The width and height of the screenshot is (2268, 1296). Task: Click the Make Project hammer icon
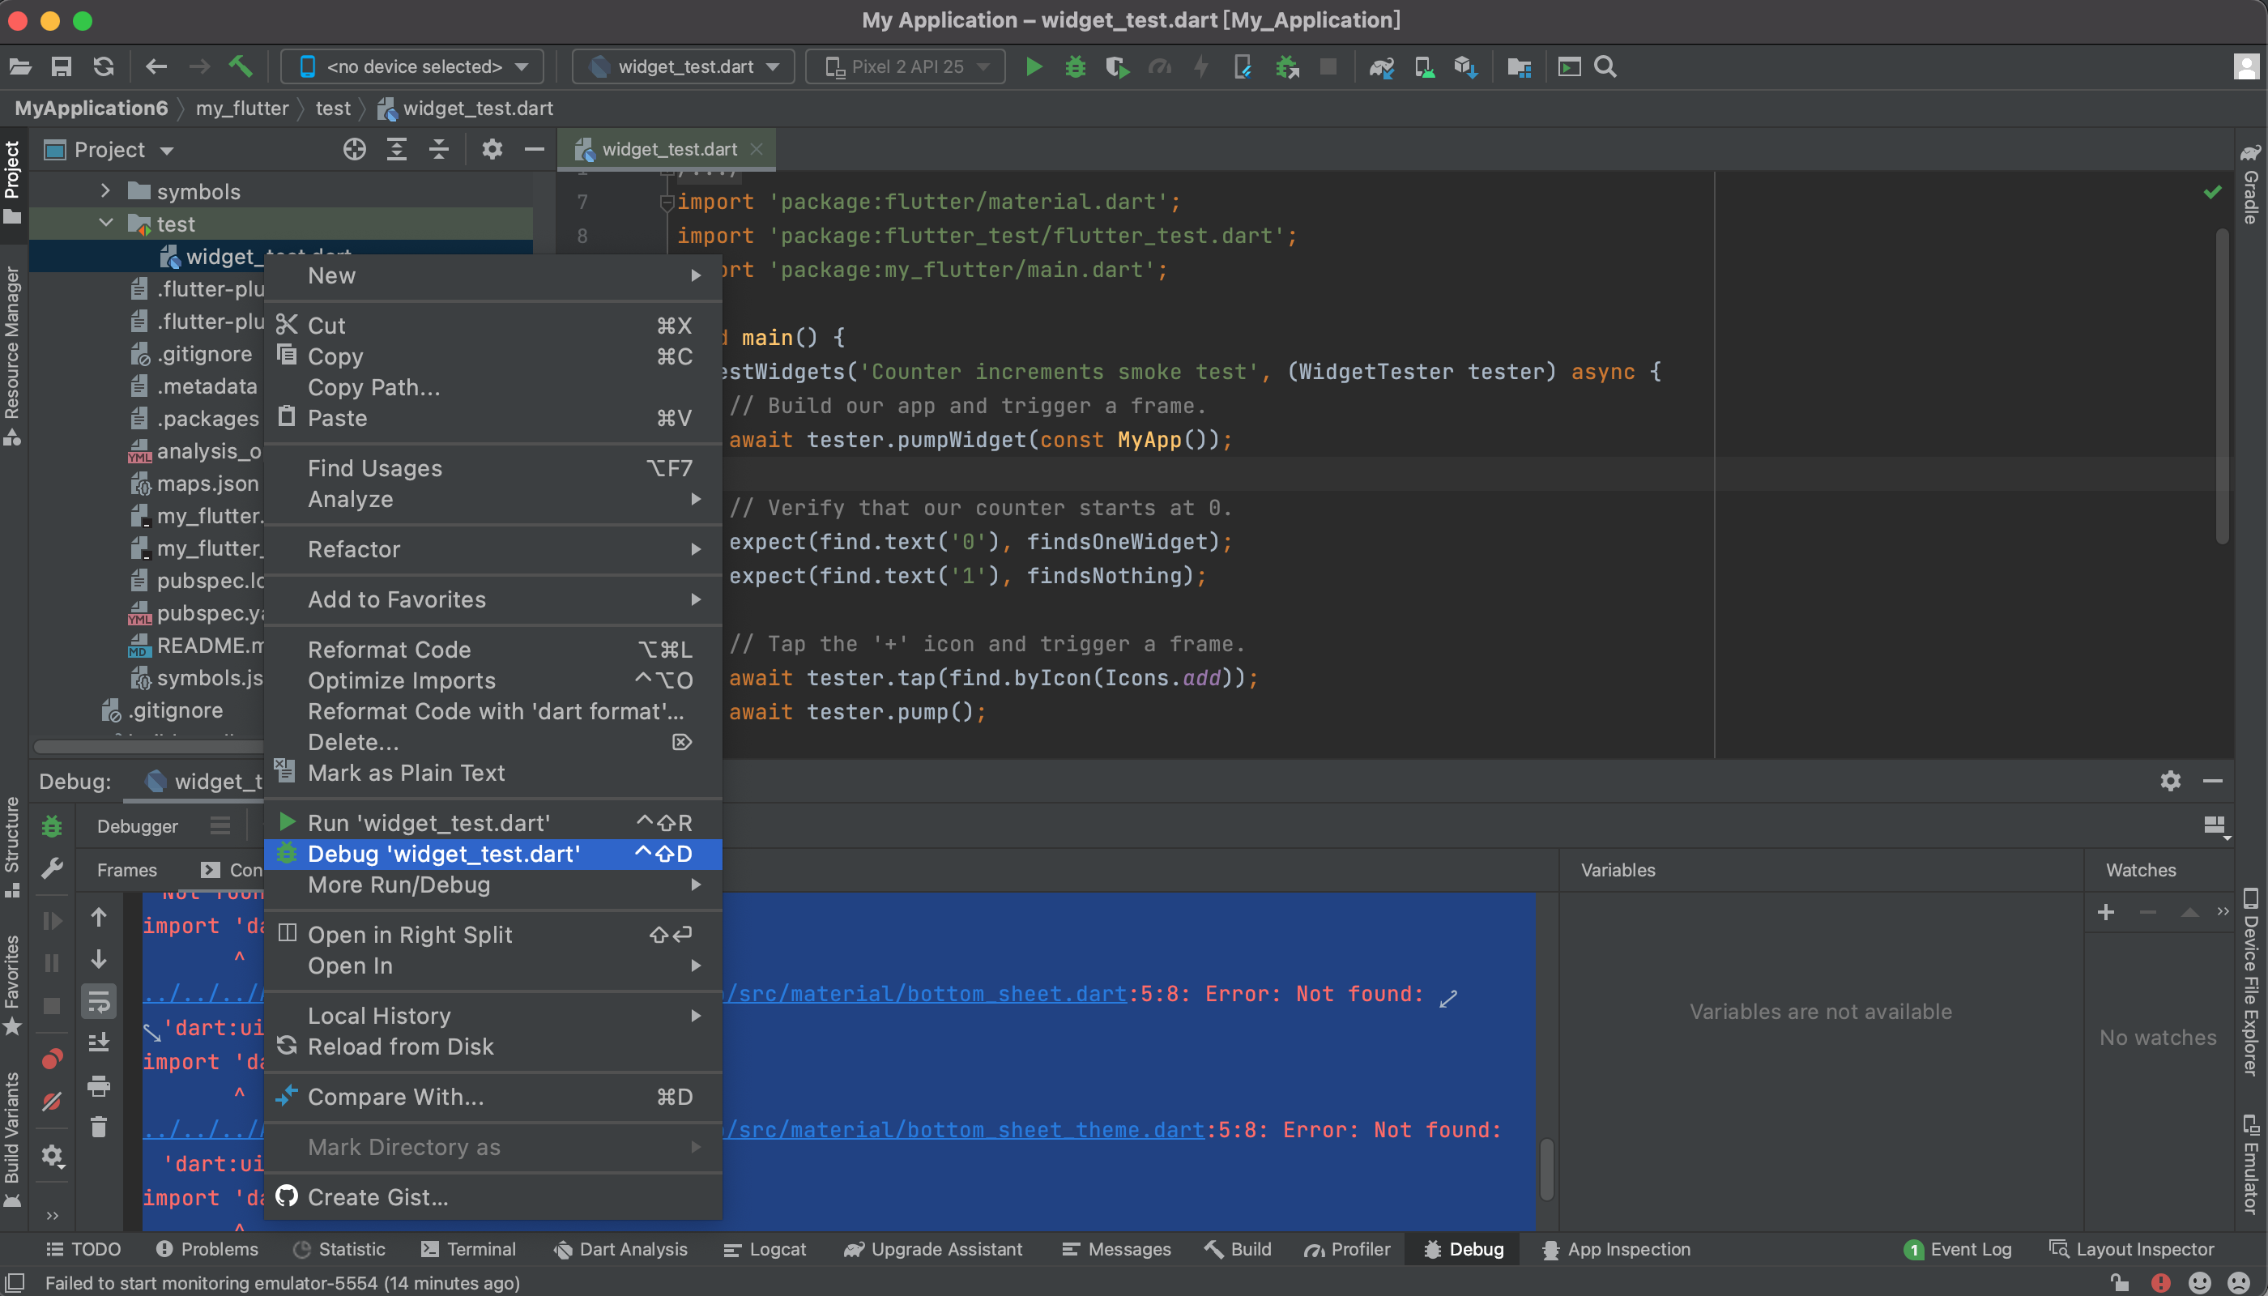tap(241, 66)
